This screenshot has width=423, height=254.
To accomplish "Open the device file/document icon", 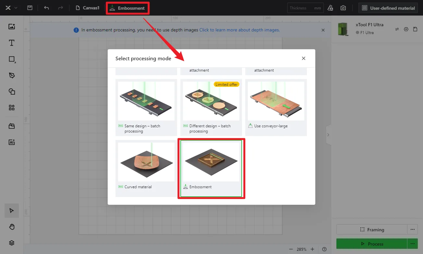I will pos(415,29).
